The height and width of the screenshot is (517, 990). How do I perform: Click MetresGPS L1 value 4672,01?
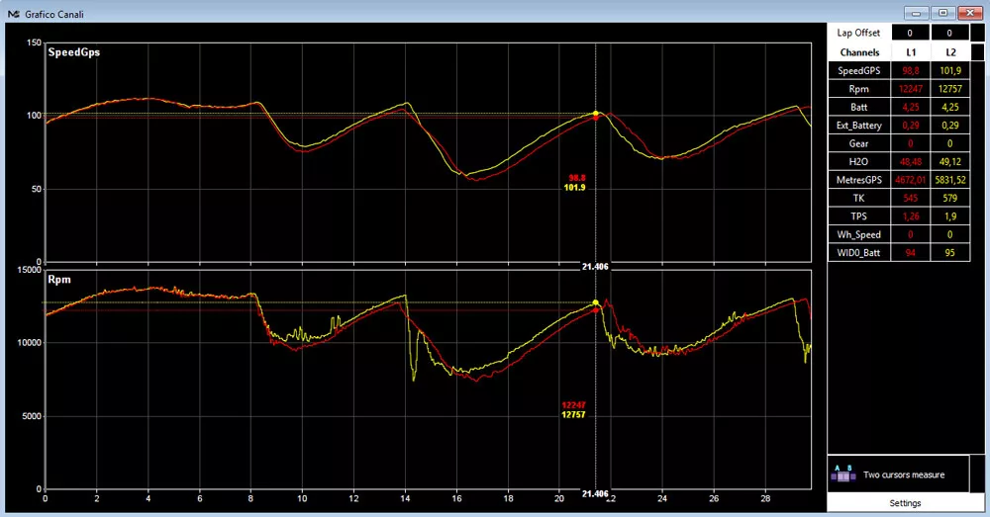(911, 180)
